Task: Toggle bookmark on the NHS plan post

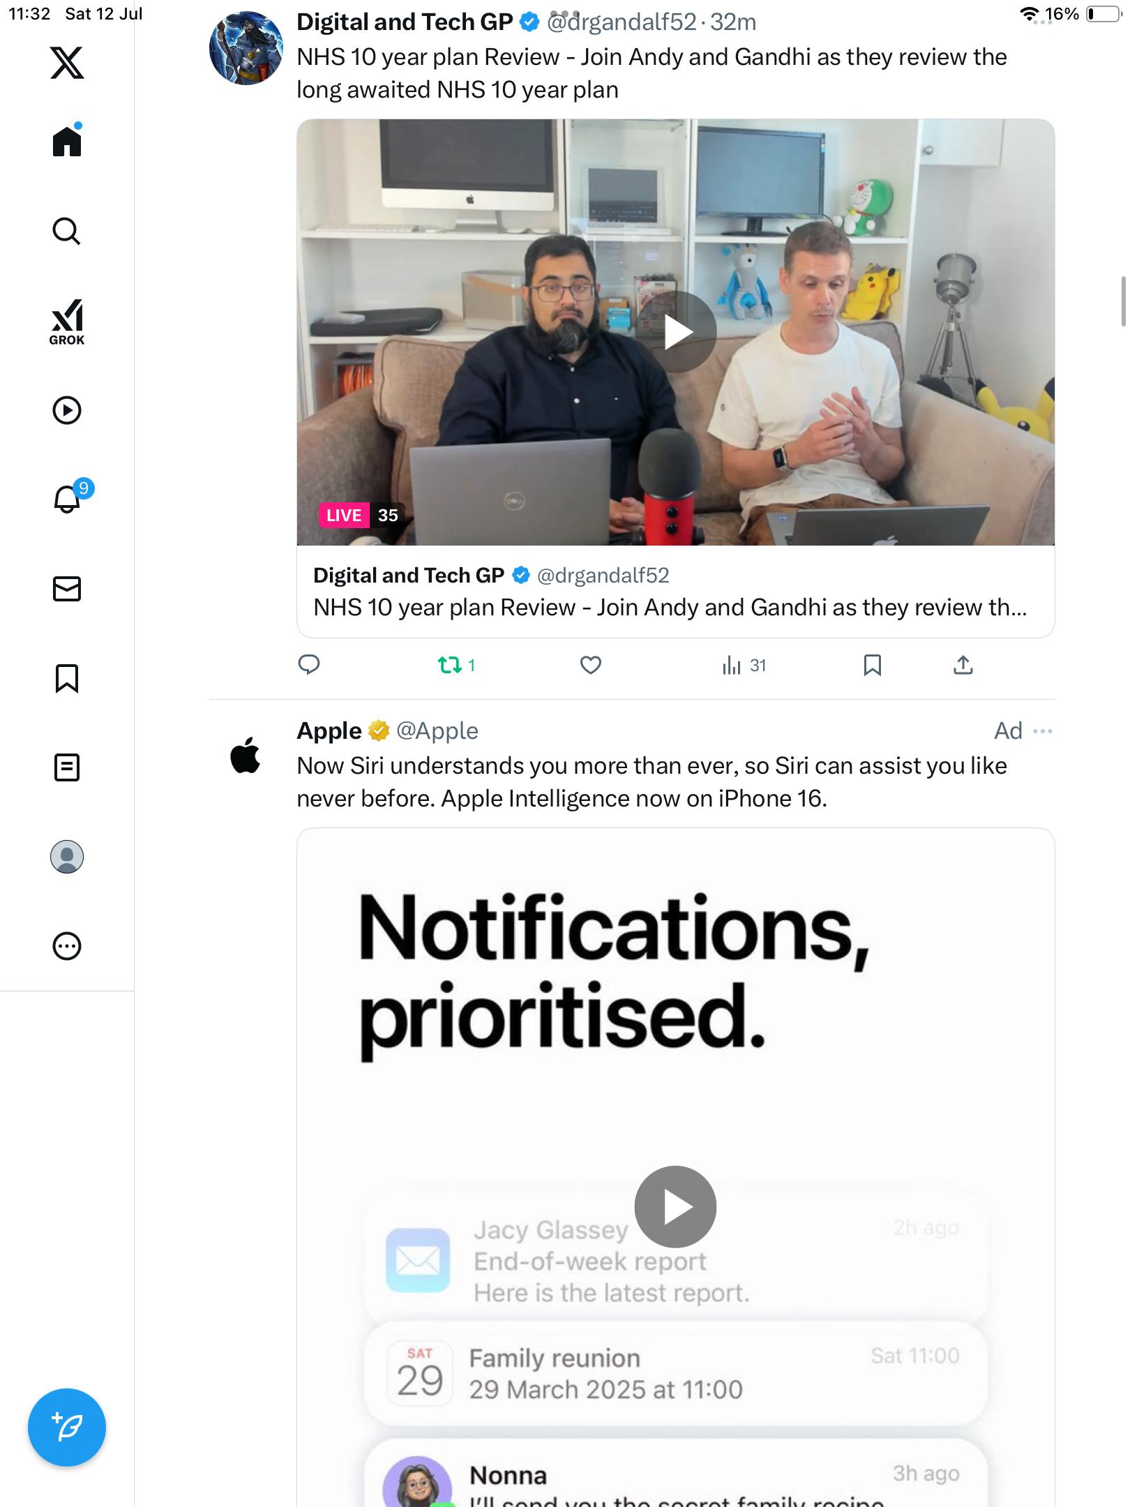Action: click(872, 665)
